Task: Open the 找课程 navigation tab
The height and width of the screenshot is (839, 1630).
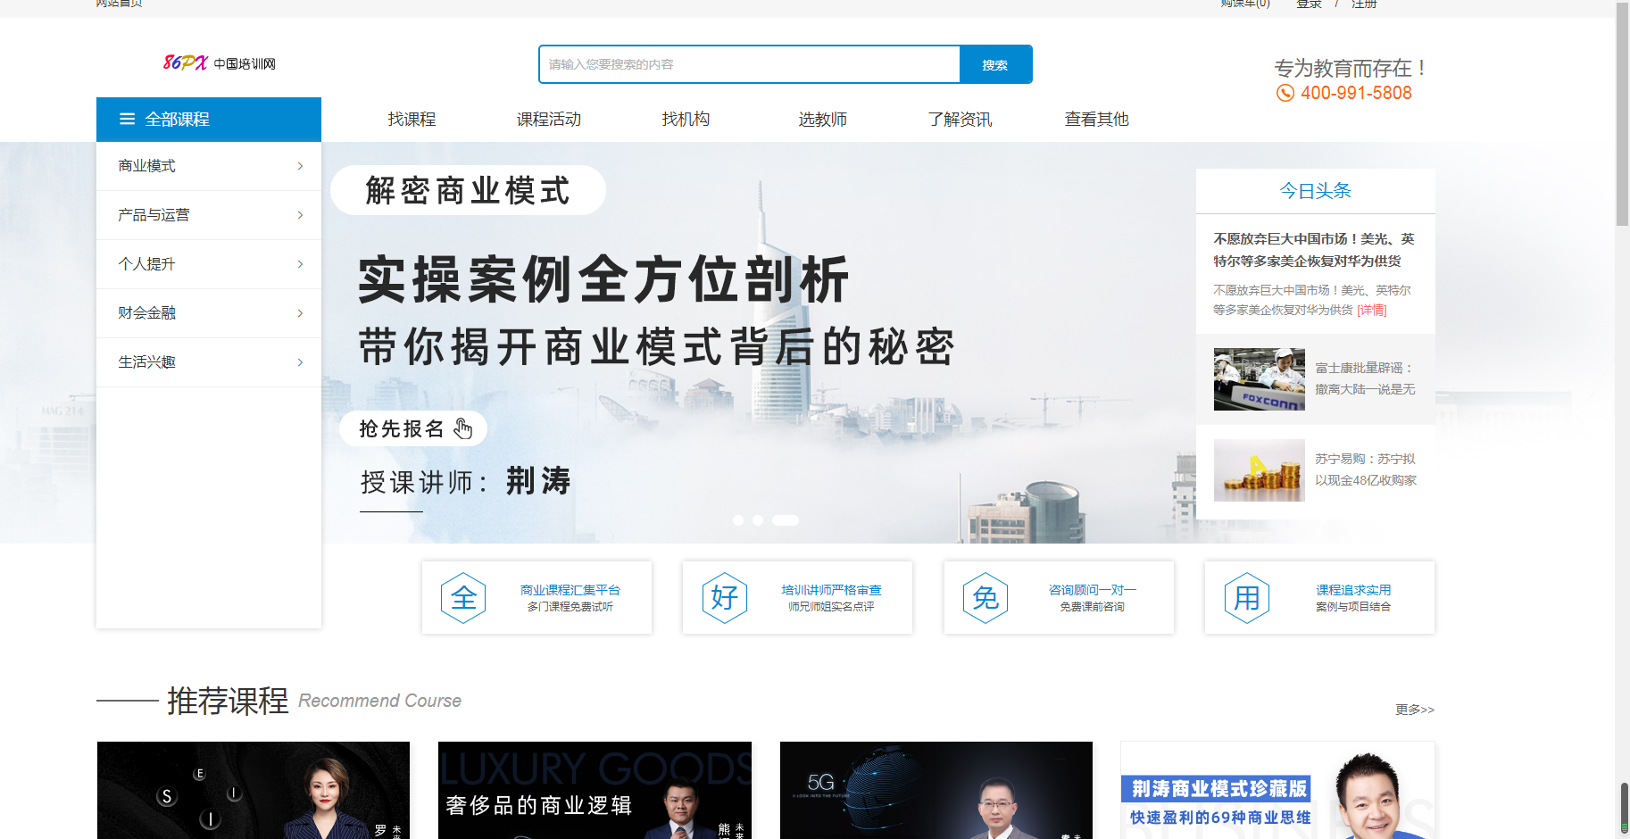Action: [x=412, y=119]
